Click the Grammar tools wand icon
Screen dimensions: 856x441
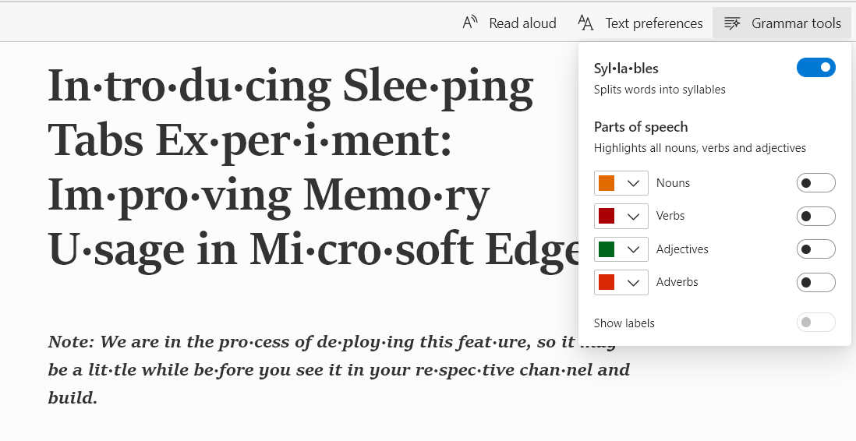[732, 23]
